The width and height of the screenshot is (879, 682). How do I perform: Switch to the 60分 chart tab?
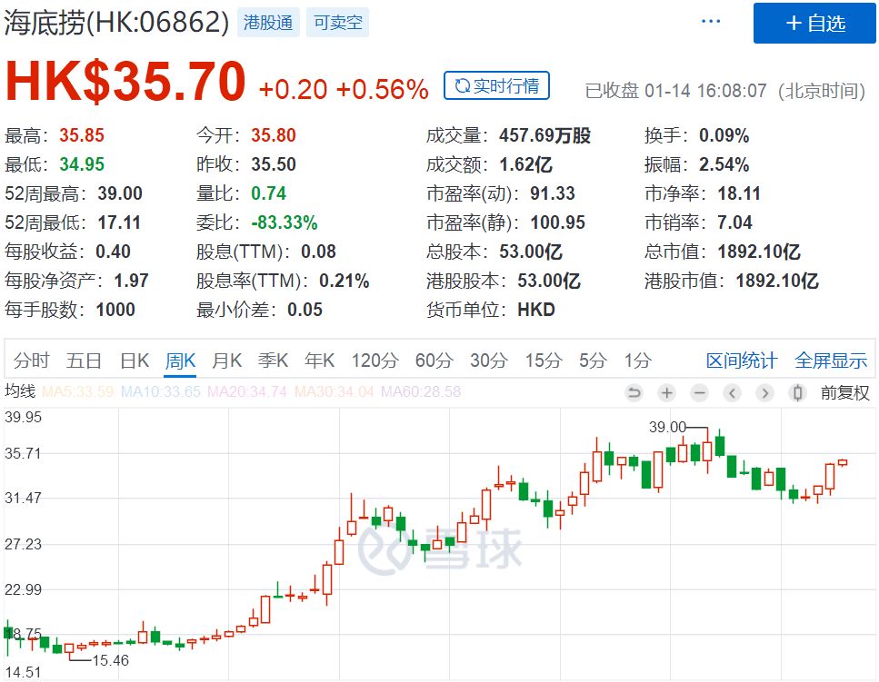[434, 360]
